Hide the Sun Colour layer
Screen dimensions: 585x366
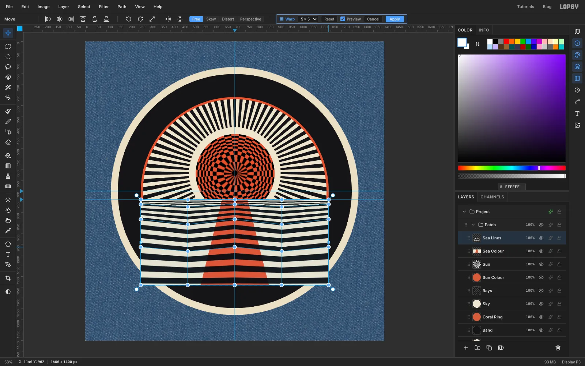pos(541,277)
